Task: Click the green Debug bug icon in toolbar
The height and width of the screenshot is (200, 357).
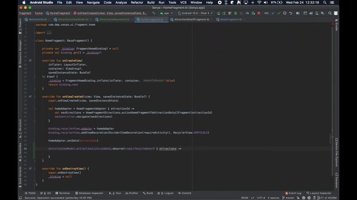Action: coord(235,13)
